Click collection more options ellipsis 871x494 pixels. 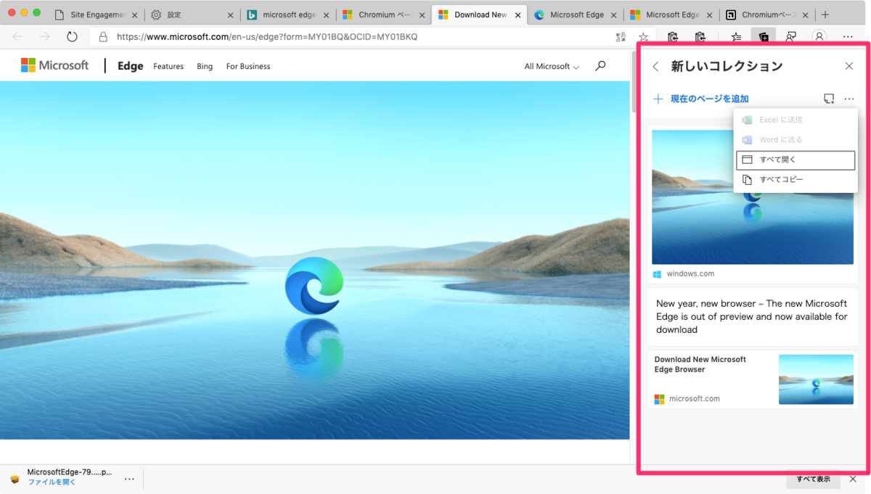(849, 99)
